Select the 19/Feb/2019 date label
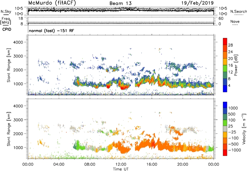Screen dimensions: 247x171 click(x=198, y=3)
